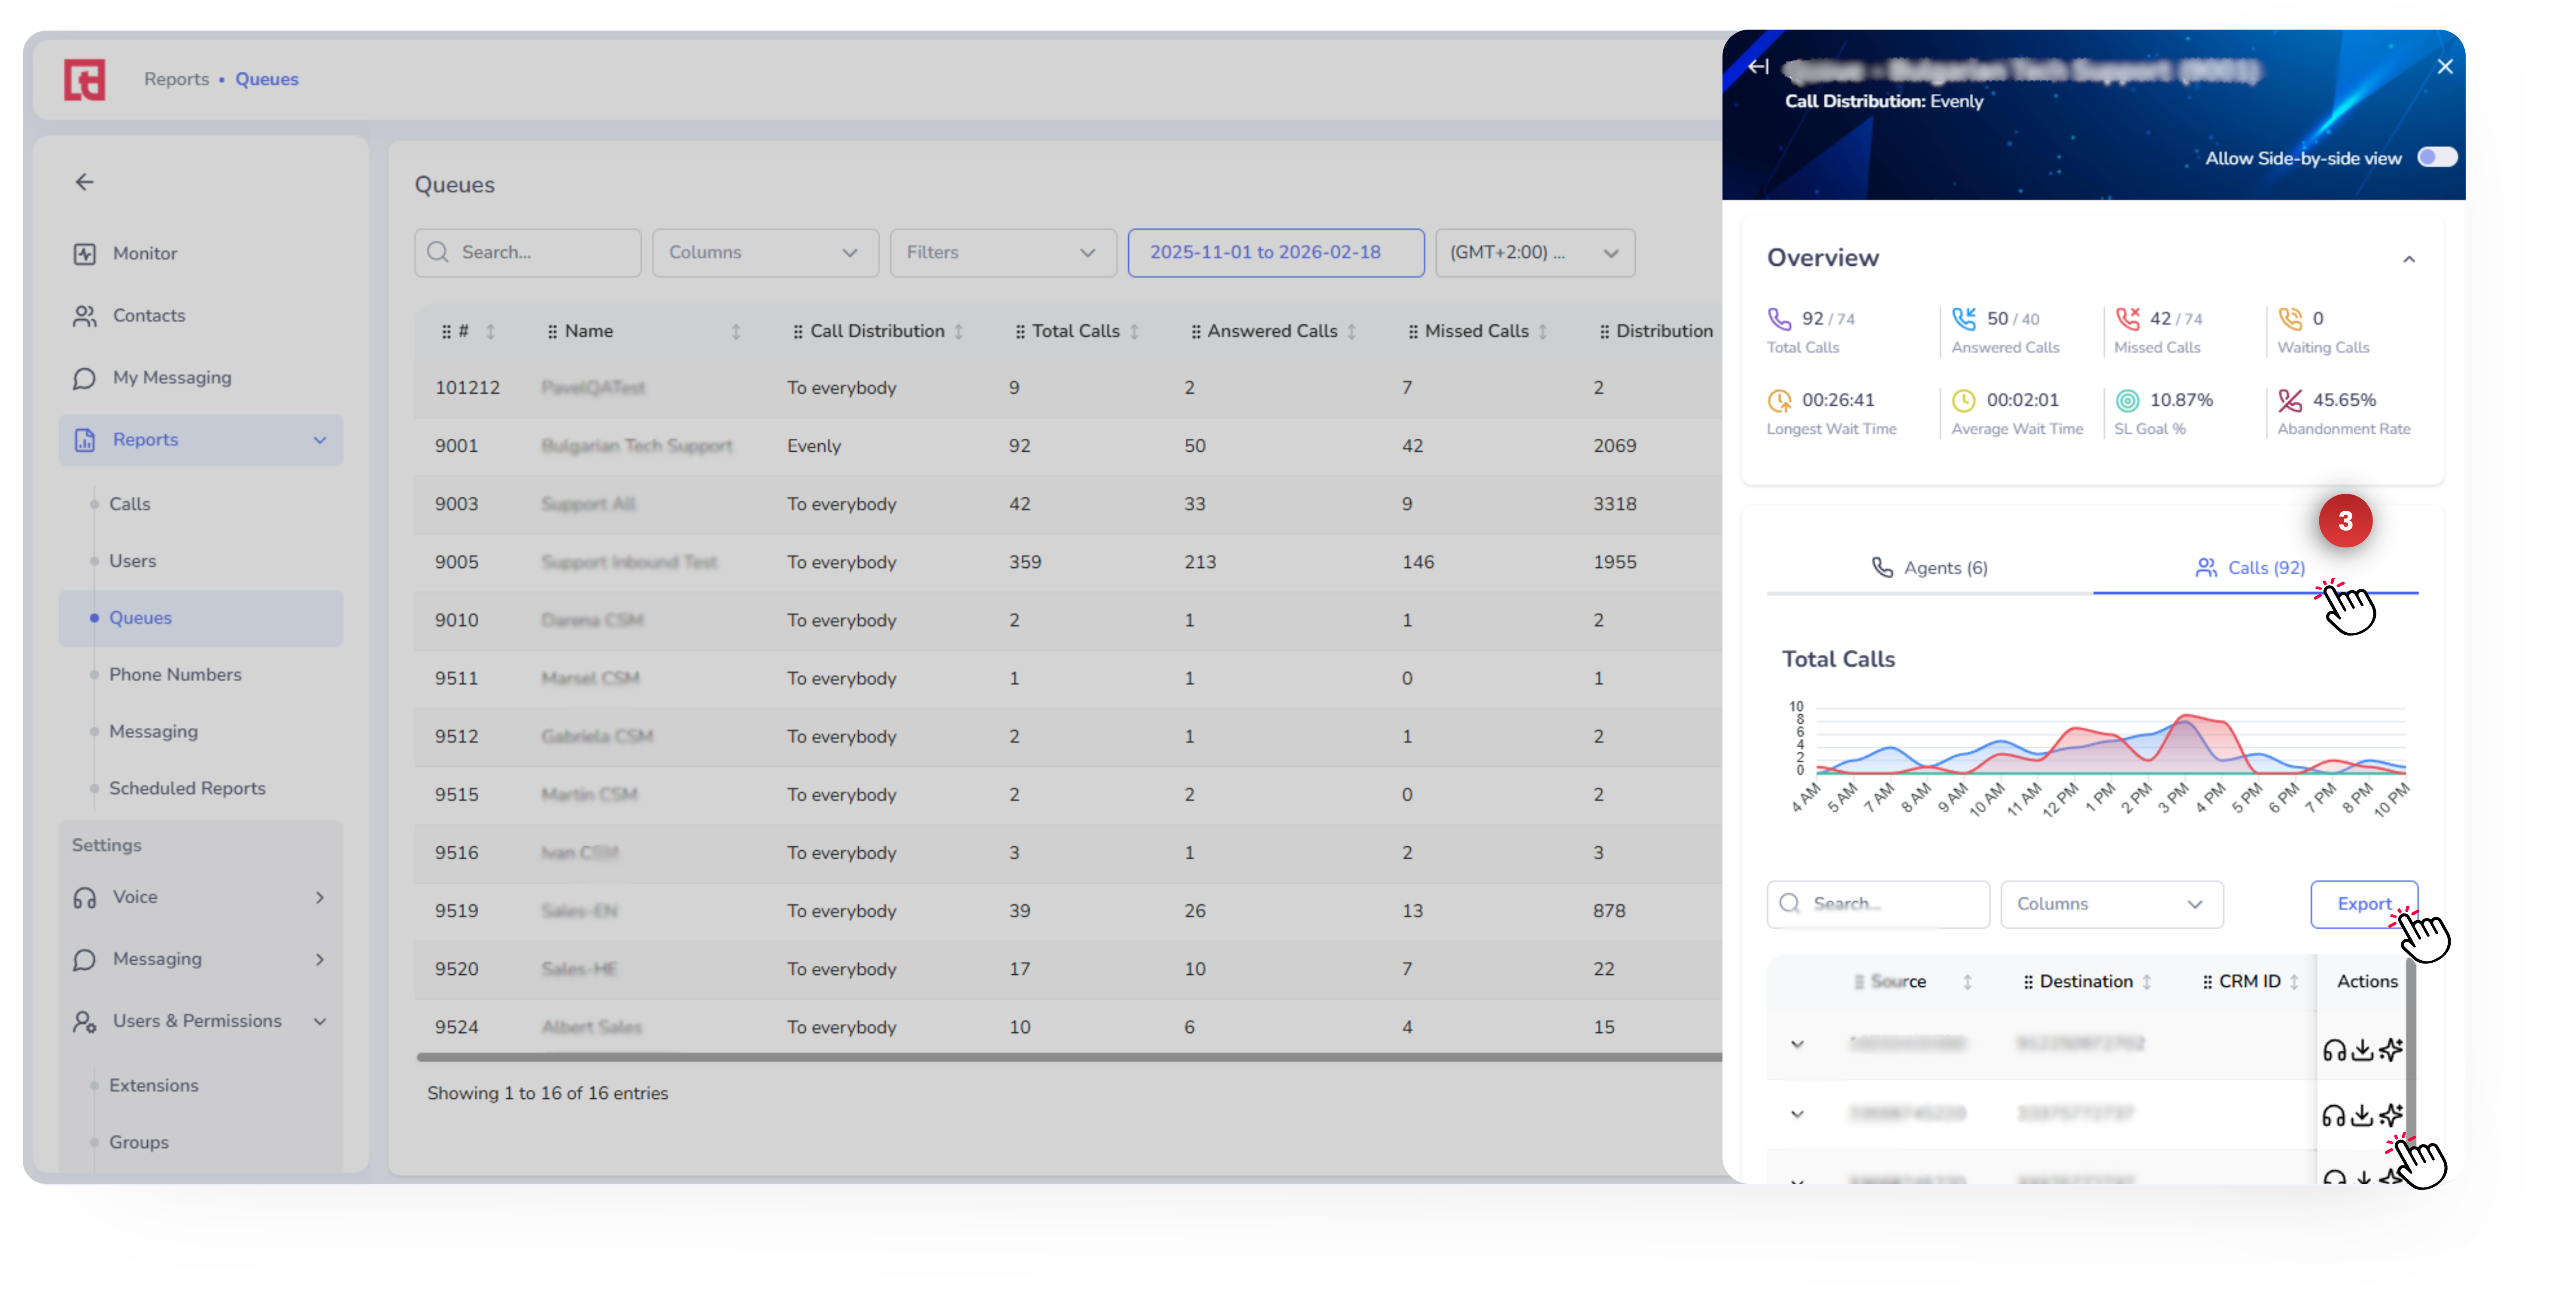This screenshot has height=1295, width=2576.
Task: Click the red company logo at top left
Action: click(x=85, y=80)
